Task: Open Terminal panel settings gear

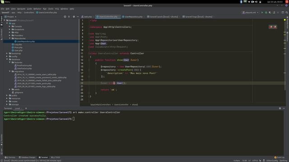Action: [280, 108]
